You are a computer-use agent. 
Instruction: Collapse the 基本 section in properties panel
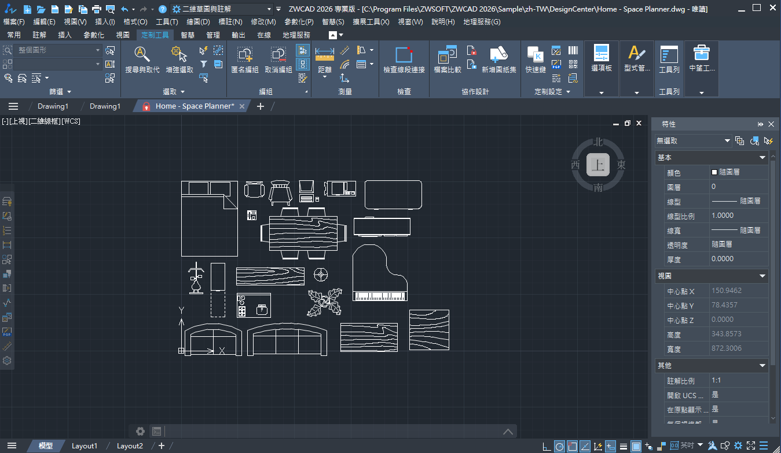click(x=762, y=158)
